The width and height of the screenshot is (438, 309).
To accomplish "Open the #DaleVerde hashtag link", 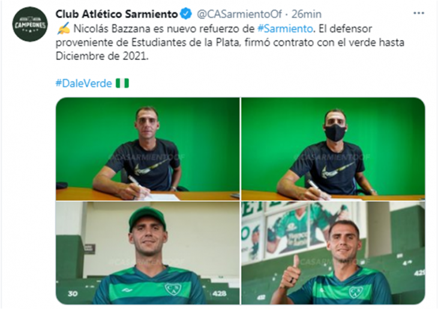I will [84, 83].
